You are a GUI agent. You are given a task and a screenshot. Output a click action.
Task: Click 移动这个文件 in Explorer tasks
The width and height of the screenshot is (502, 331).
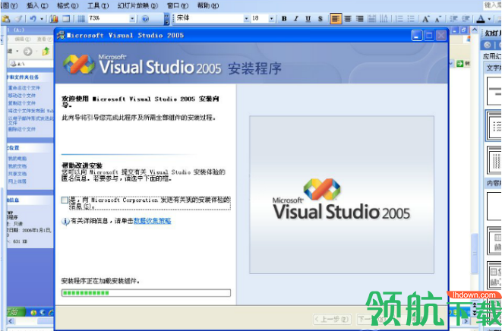(x=22, y=96)
